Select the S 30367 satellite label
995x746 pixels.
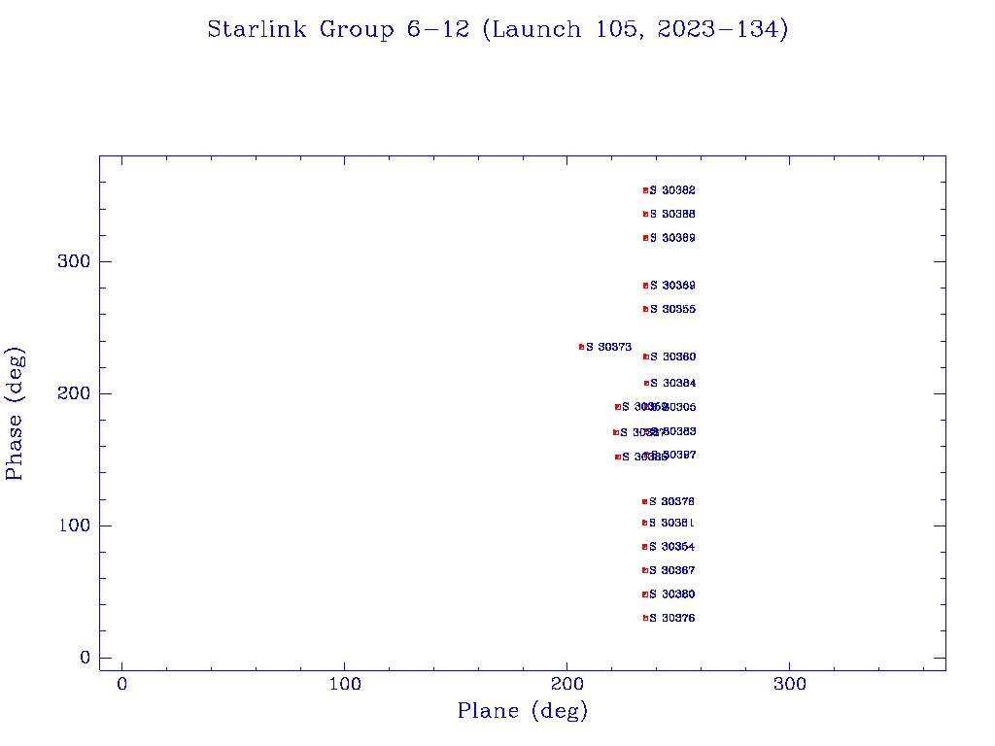pyautogui.click(x=671, y=570)
